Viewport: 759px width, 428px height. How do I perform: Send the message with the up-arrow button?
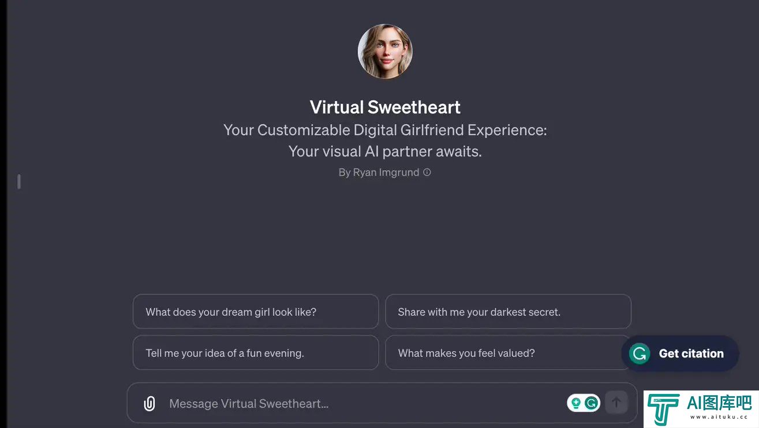[616, 403]
